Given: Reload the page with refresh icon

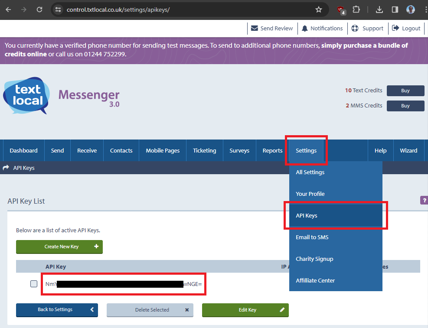Looking at the screenshot, I should tap(39, 10).
